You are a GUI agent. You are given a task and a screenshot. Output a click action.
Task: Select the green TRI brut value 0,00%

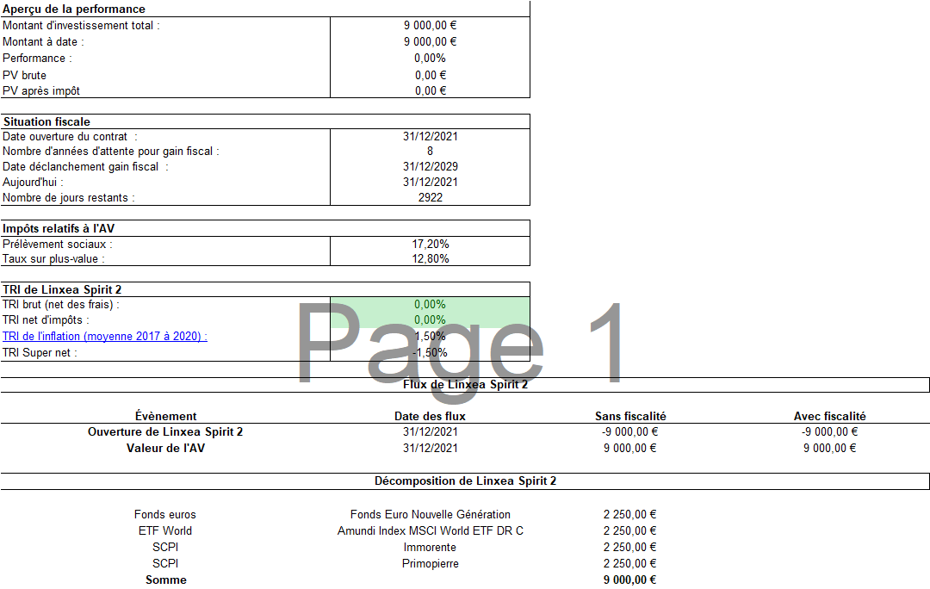(430, 304)
